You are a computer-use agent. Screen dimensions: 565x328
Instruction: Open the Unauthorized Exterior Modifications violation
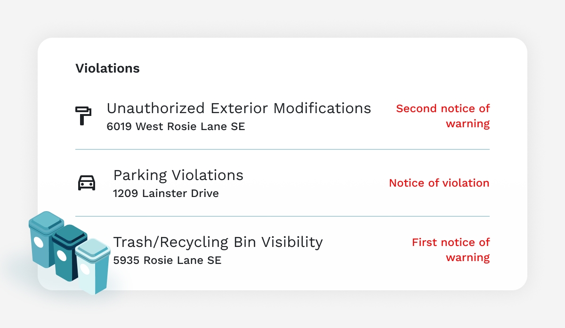click(239, 108)
